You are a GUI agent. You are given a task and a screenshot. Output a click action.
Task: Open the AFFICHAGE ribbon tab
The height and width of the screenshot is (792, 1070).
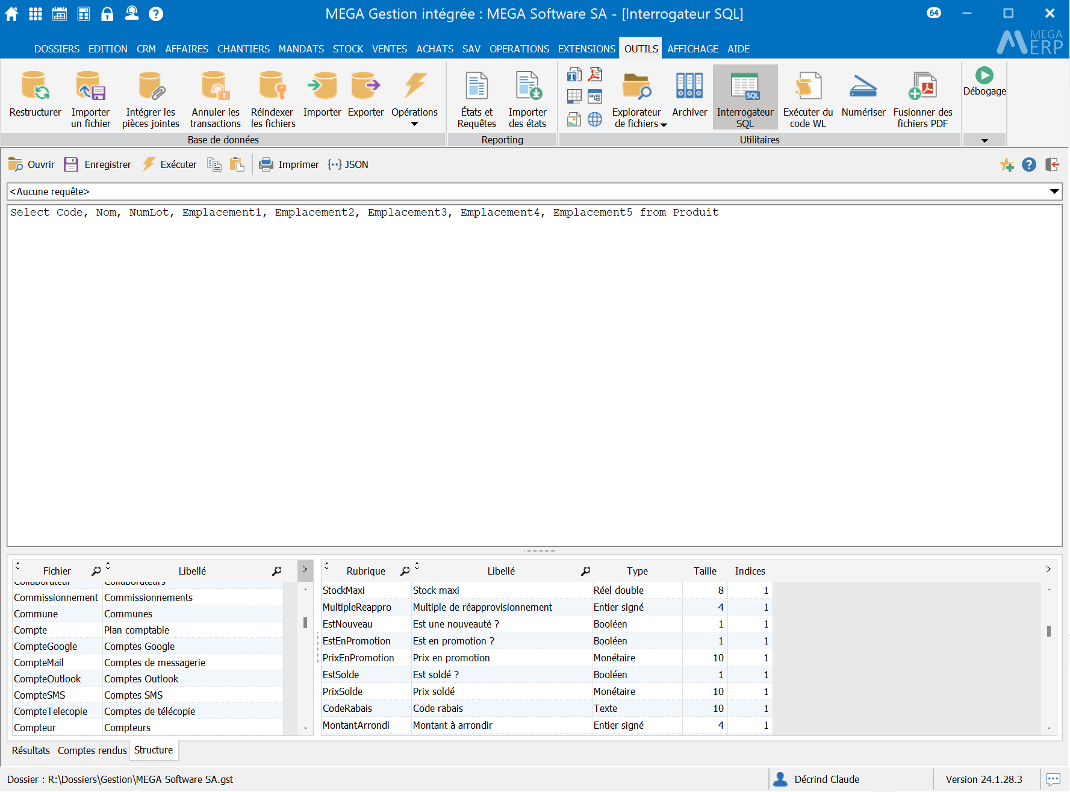coord(692,49)
